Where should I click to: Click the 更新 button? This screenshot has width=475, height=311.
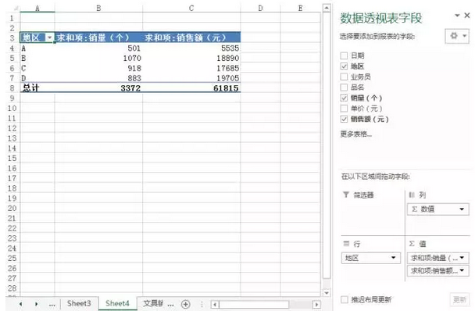pos(459,300)
